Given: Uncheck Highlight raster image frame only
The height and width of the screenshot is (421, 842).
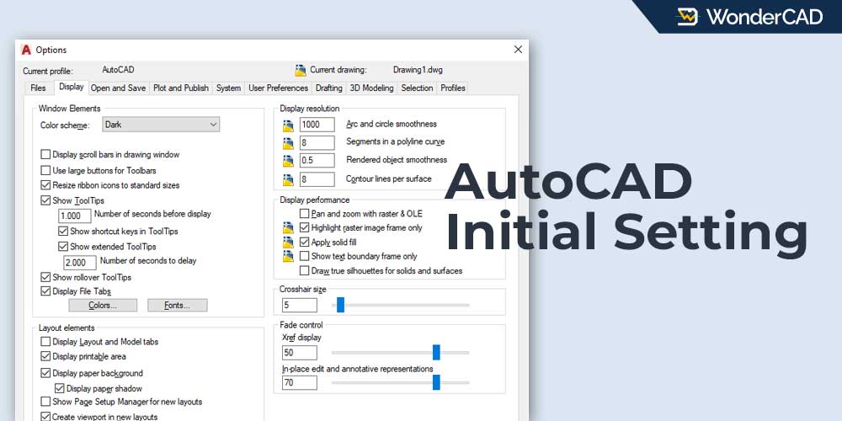Looking at the screenshot, I should (x=305, y=227).
